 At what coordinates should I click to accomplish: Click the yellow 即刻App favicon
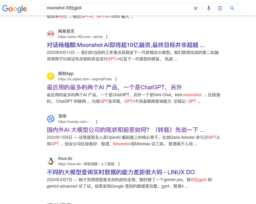(x=51, y=76)
